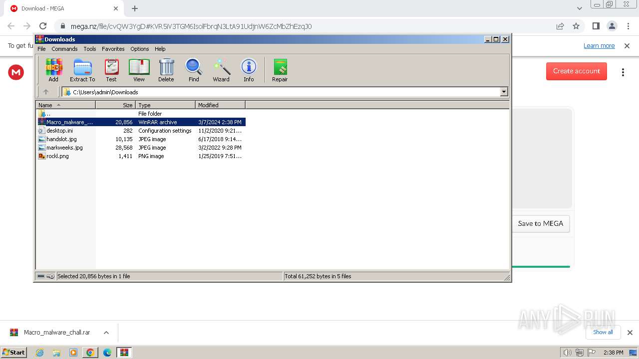Open download item options chevron

click(106, 333)
